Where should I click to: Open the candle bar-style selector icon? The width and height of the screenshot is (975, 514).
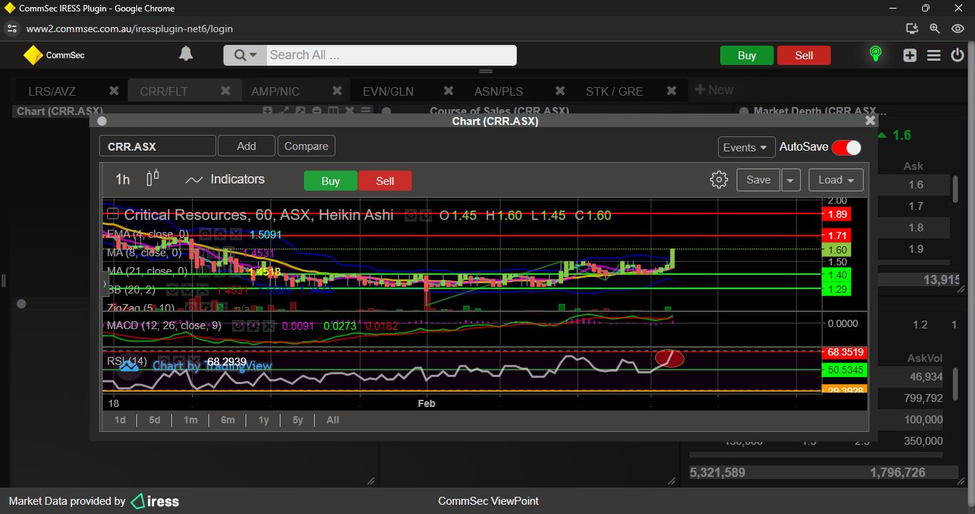coord(153,178)
